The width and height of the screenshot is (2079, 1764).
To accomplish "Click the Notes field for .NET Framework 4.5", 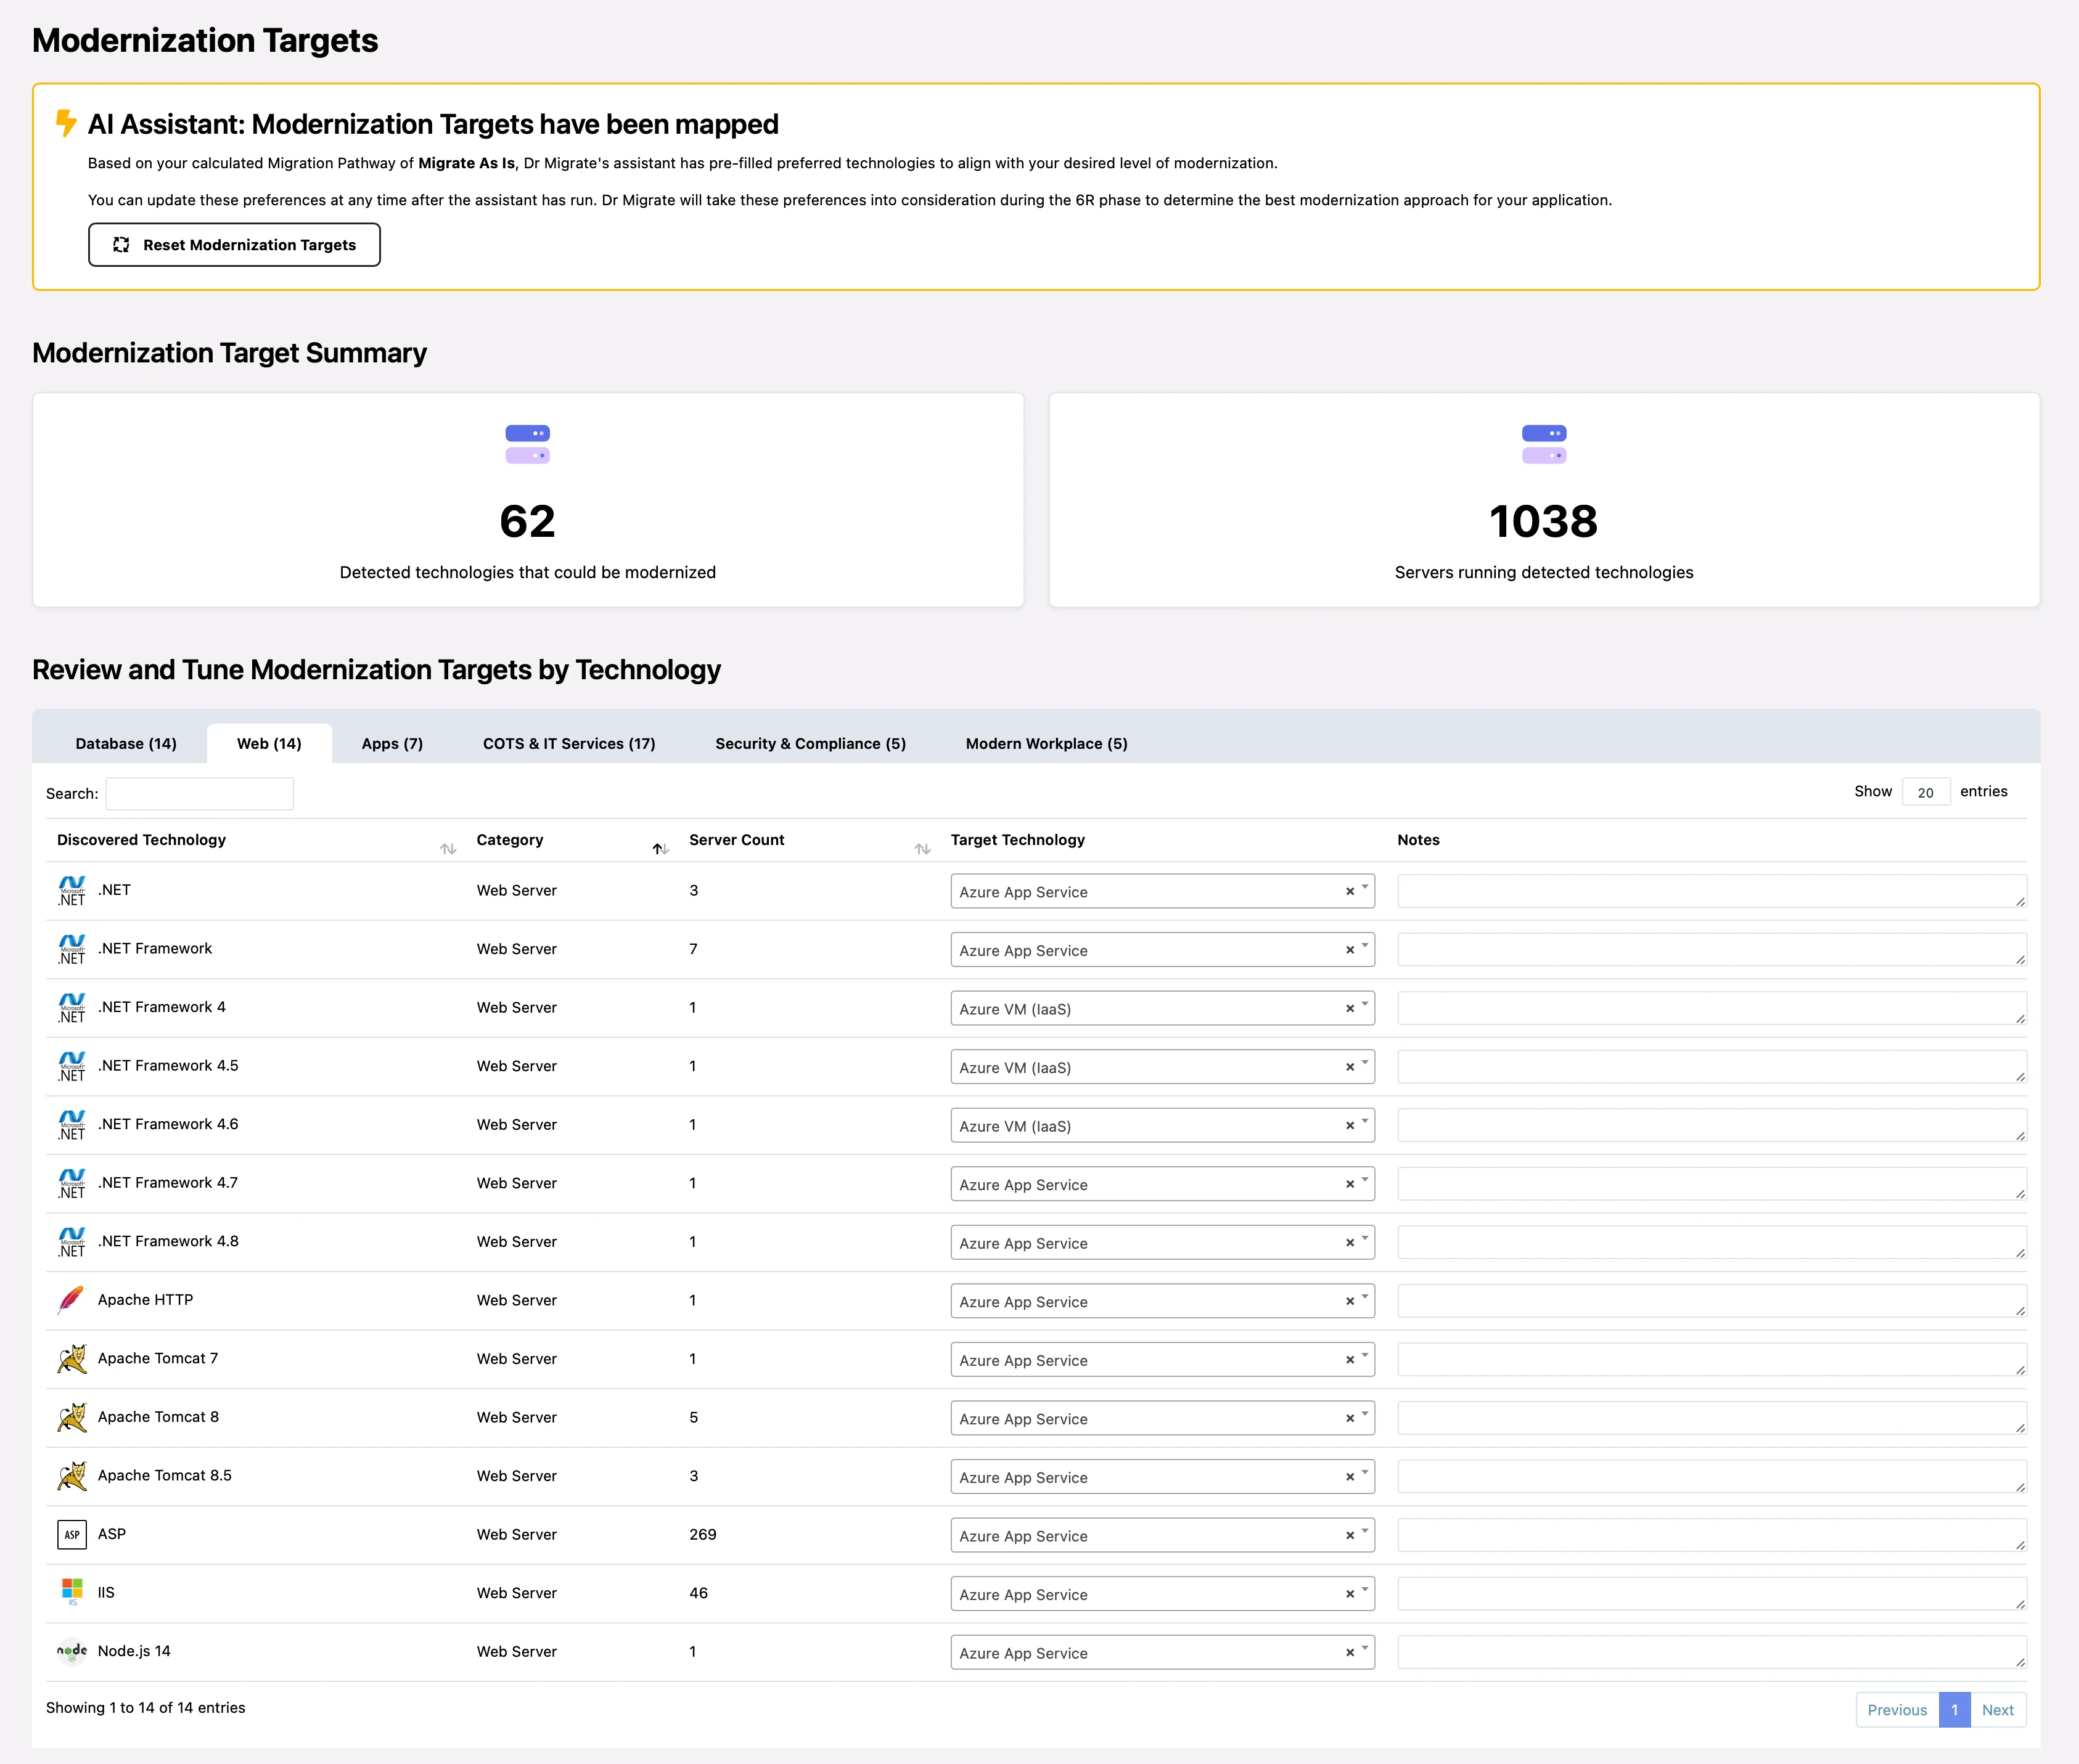I will tap(1712, 1066).
